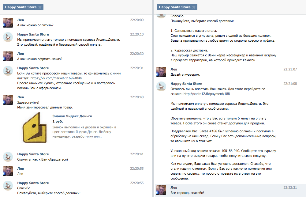Open Лев's avatar at 22:22:31
306x197 pixels.
tap(161, 190)
